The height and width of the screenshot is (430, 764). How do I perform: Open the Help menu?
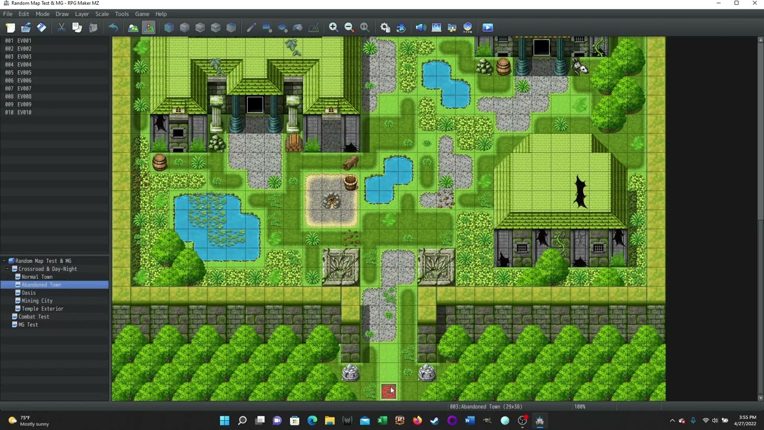coord(161,14)
